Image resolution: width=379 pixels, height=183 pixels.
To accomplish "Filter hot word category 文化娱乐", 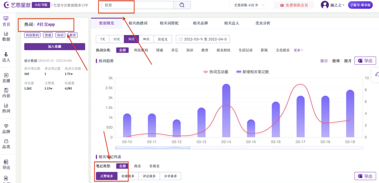I will click(x=282, y=50).
